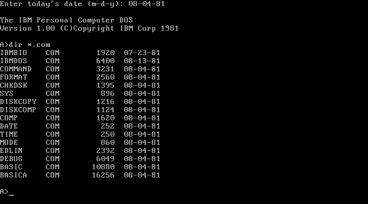Click the 08-13-81 date of IBMDOS
Image resolution: width=368 pixels, height=204 pixels.
click(142, 61)
